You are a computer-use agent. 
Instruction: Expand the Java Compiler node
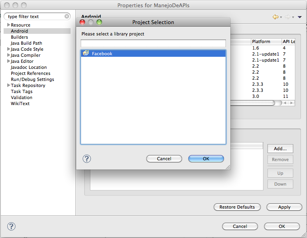[8, 55]
